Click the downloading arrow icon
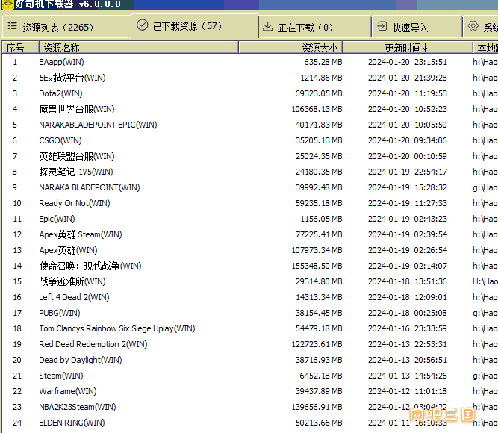The image size is (498, 433). (x=268, y=27)
